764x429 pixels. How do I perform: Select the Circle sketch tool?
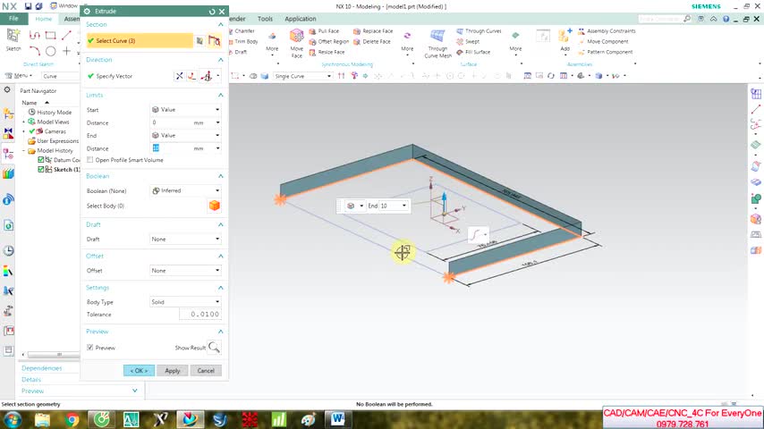coord(50,51)
